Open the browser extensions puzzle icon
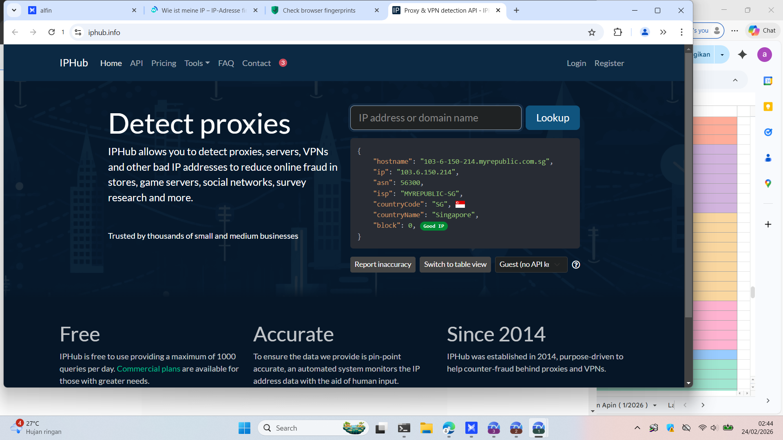Viewport: 783px width, 440px height. point(618,32)
